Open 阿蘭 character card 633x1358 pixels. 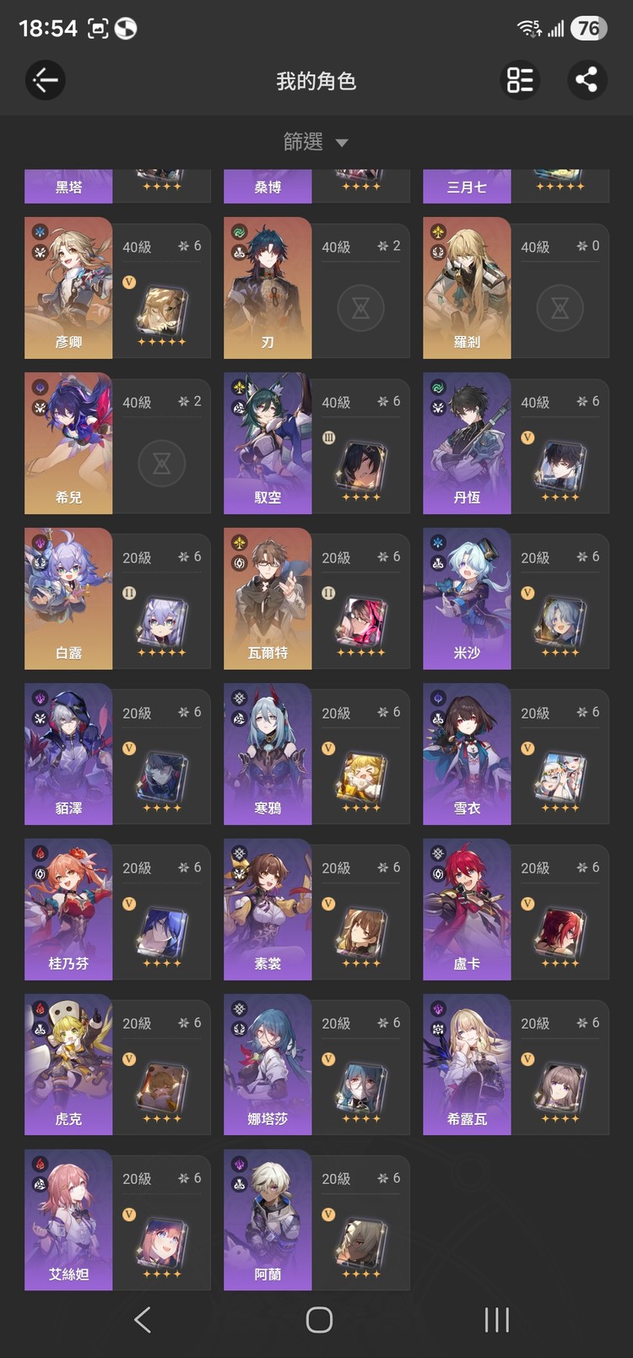[316, 1220]
